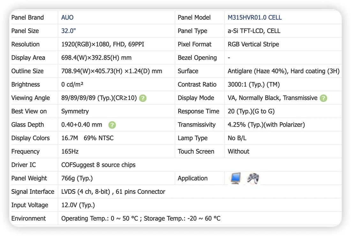Viewport: 351px width, 236px height.
Task: Click the RGB Vertical Stripe value
Action: (253, 44)
